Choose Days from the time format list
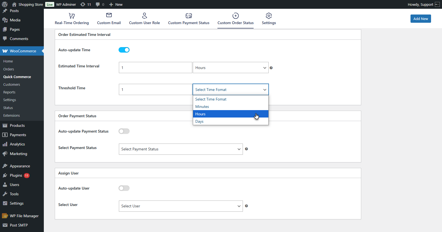 [x=199, y=122]
